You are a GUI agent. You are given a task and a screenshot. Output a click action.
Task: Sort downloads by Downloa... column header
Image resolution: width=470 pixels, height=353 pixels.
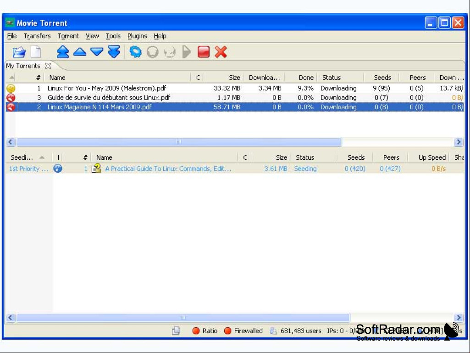click(x=264, y=78)
